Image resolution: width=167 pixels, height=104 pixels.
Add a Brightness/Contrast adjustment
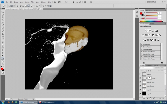tap(146, 31)
